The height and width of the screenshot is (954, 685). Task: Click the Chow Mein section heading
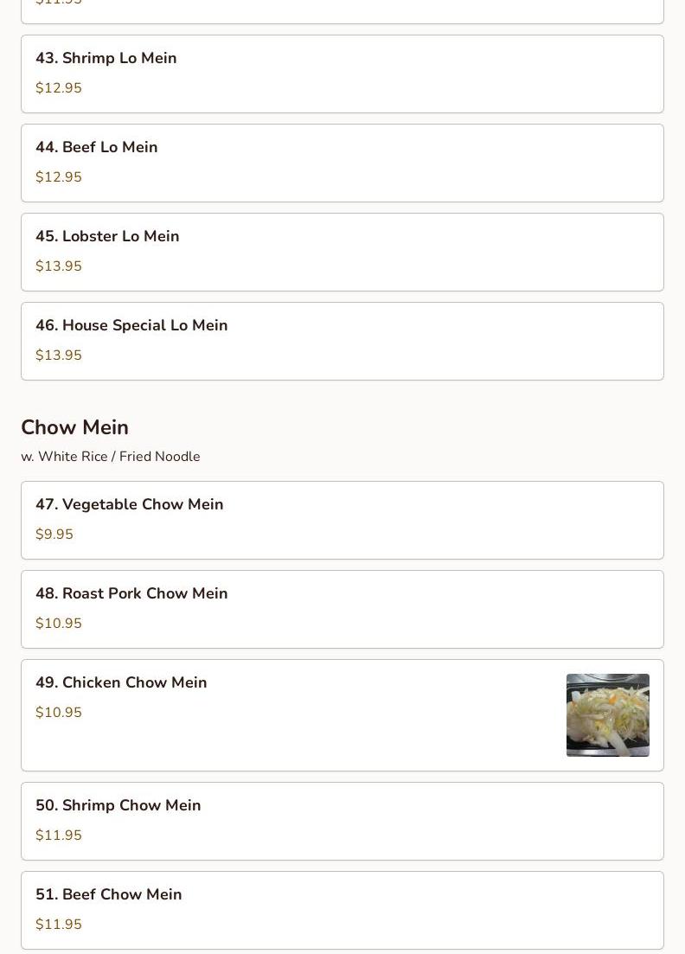pos(75,427)
